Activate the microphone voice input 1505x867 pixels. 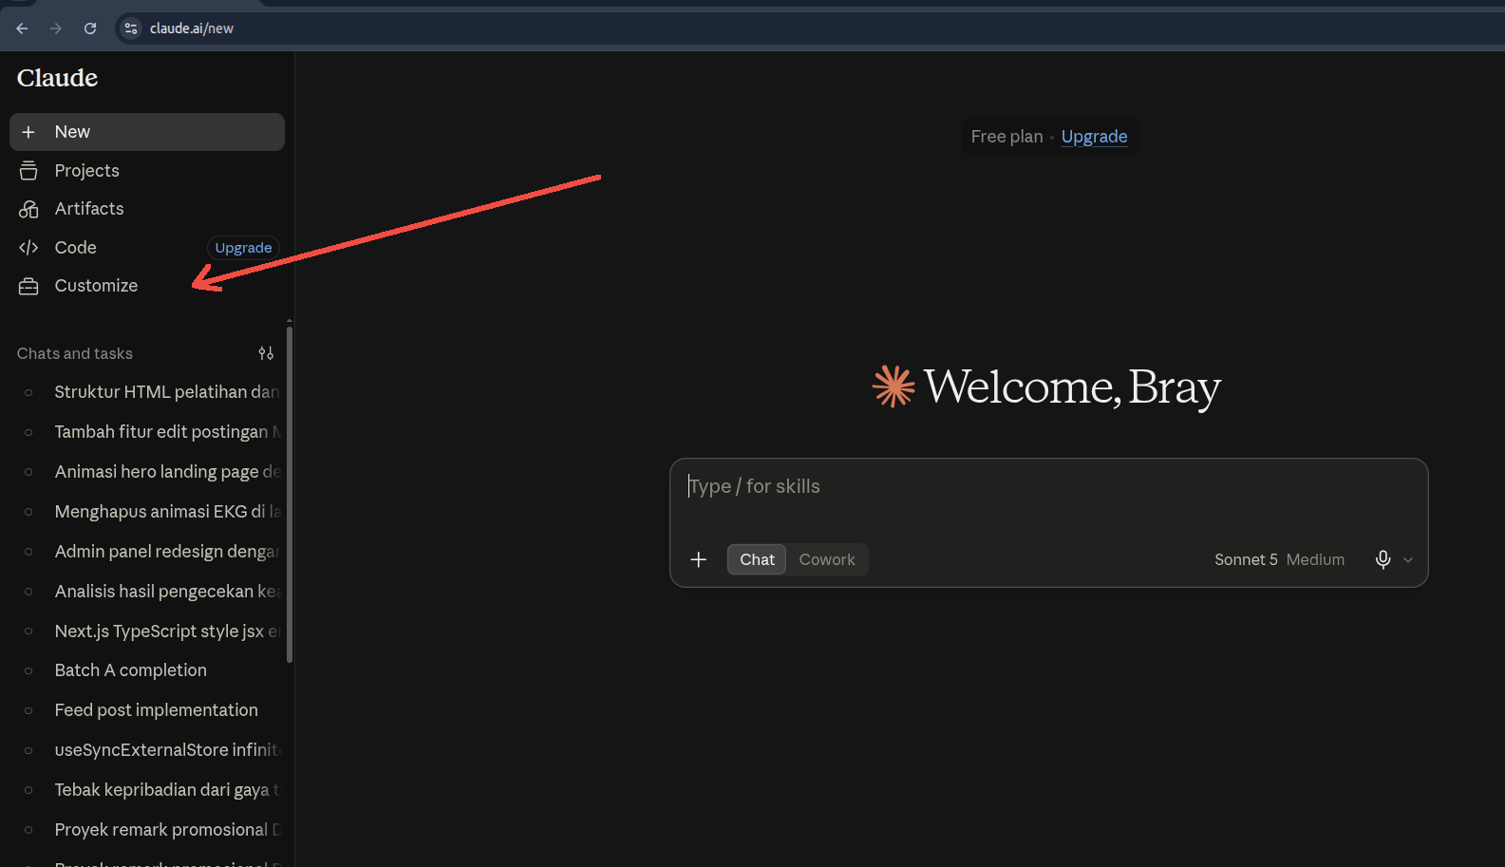tap(1383, 559)
